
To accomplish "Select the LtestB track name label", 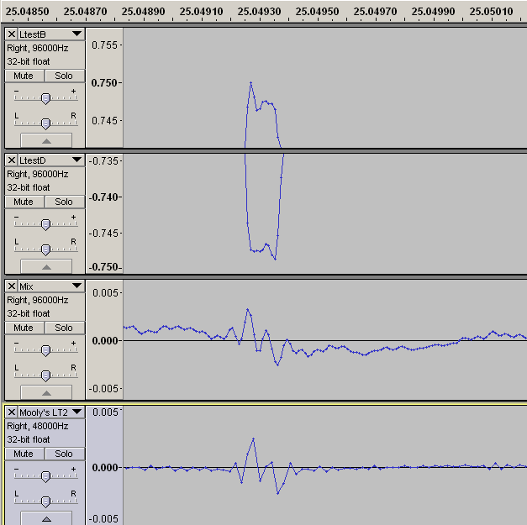I will click(32, 34).
